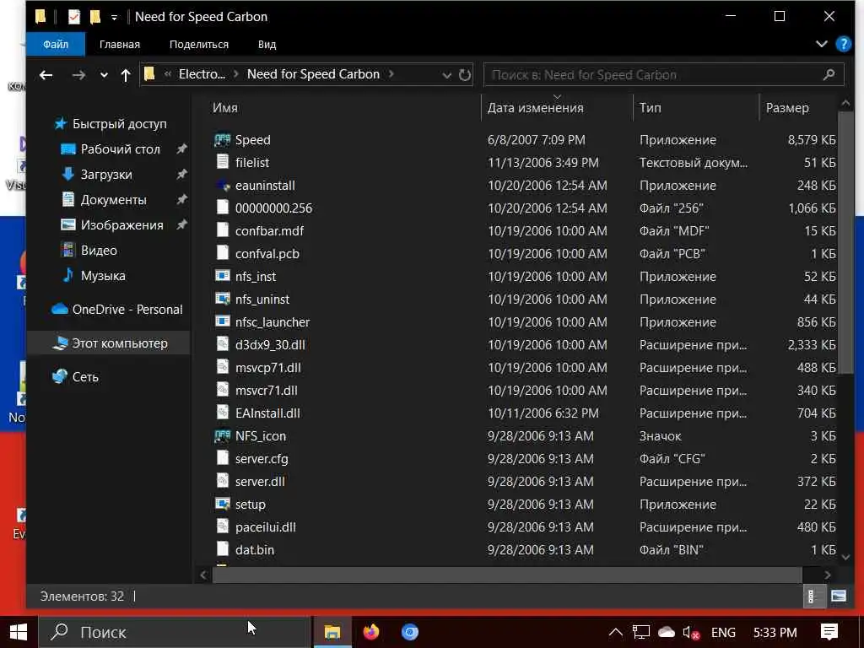864x648 pixels.
Task: Select Этот компьютер in navigation pane
Action: click(x=109, y=343)
